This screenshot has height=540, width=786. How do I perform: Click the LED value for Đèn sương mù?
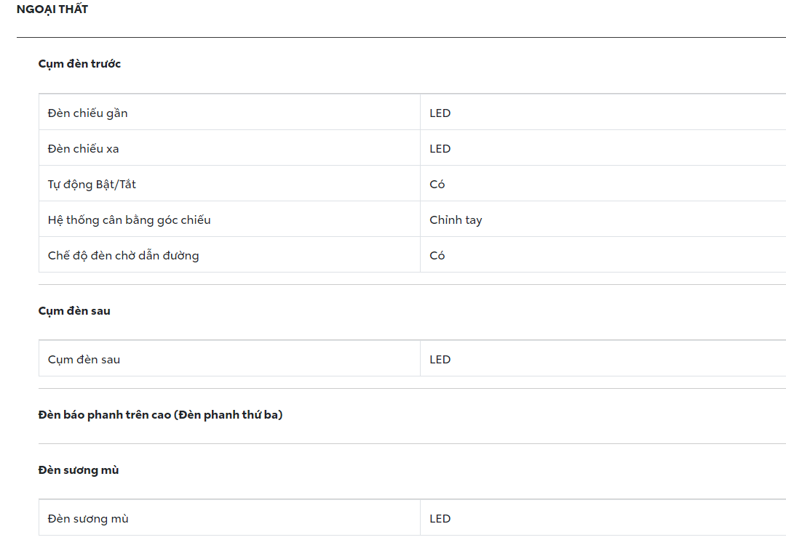(x=440, y=519)
